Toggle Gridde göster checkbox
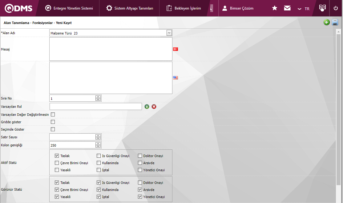 [53, 122]
